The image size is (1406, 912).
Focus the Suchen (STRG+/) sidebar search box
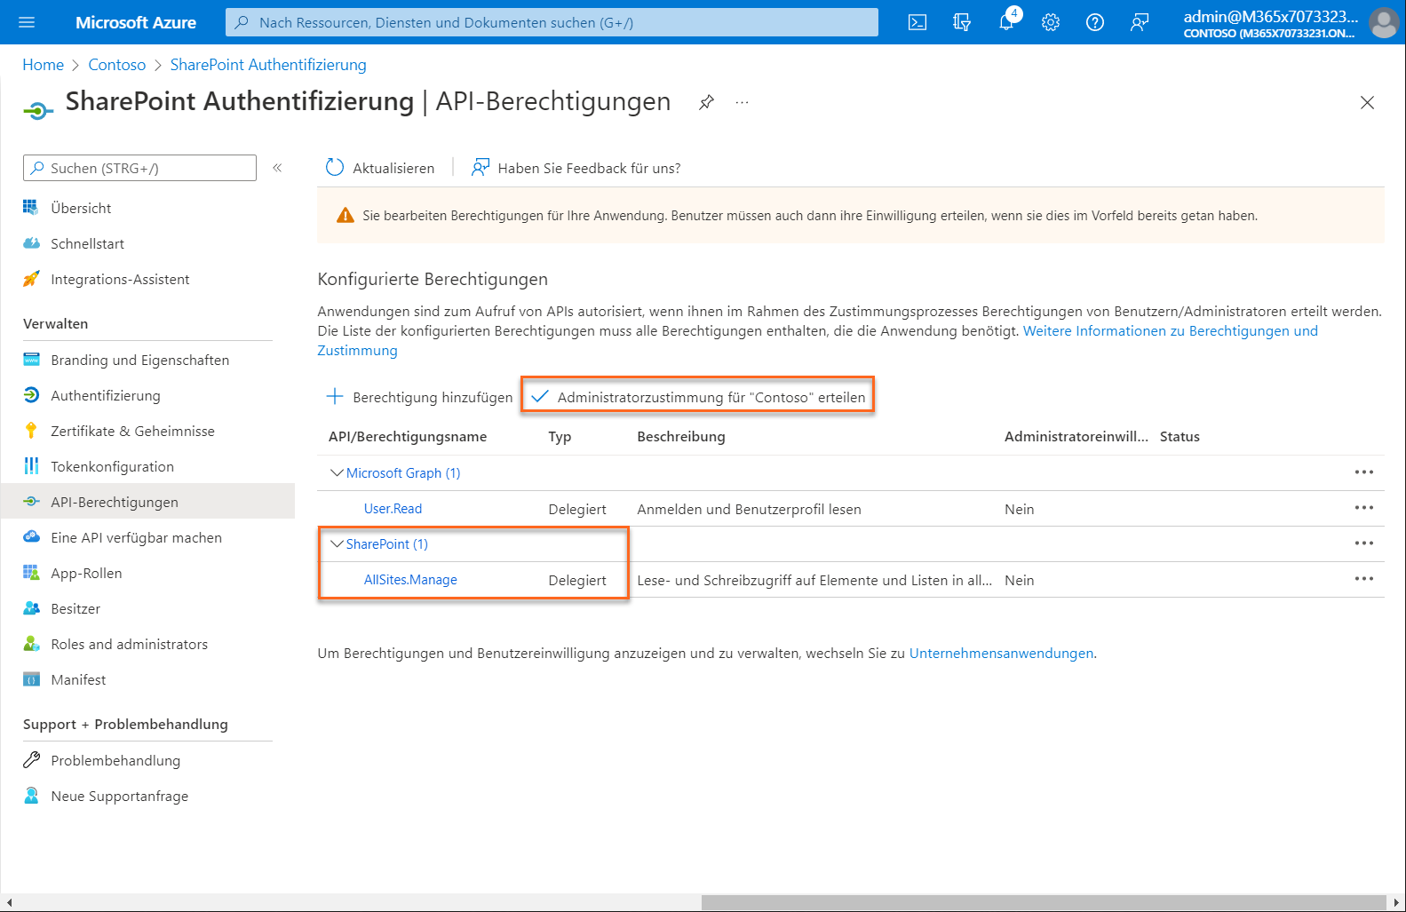pos(139,168)
